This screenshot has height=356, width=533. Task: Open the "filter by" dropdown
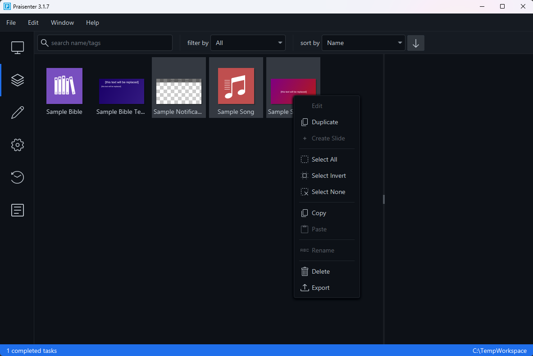tap(248, 42)
